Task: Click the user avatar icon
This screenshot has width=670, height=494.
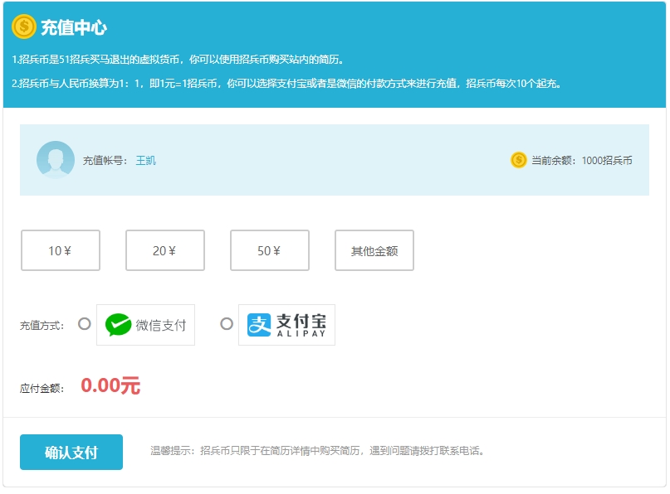Action: [56, 159]
